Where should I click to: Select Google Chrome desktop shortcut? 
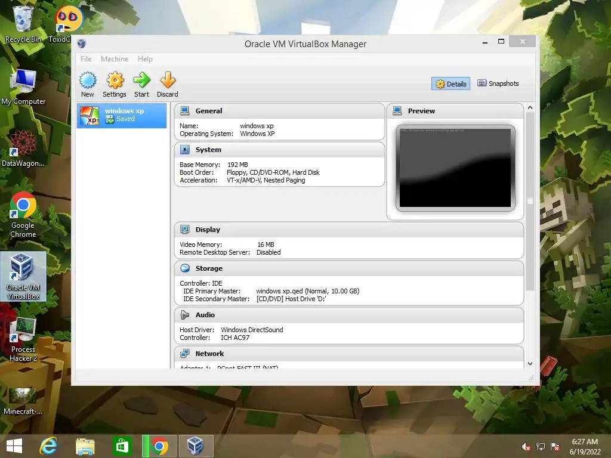point(23,215)
